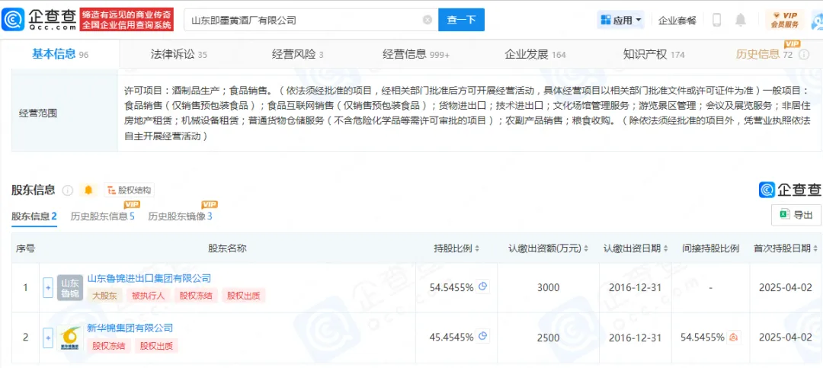This screenshot has height=368, width=823.
Task: Click the 企查查 logo above export
Action: coord(790,190)
